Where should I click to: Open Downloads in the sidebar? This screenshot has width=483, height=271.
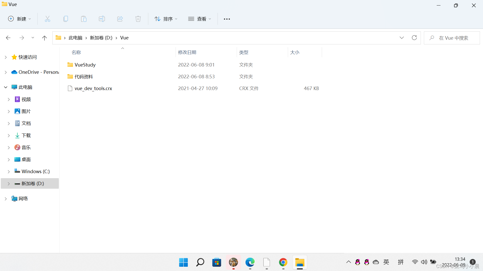(x=26, y=135)
